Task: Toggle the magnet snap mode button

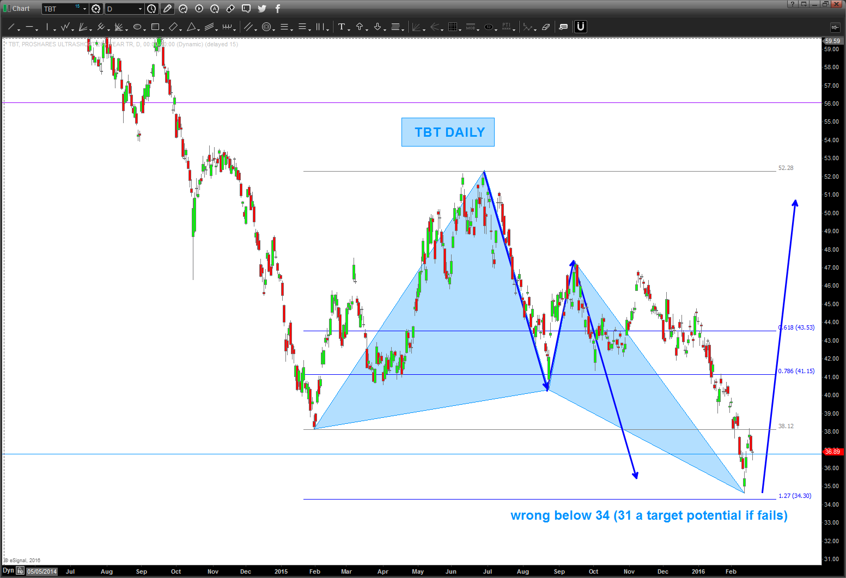Action: (581, 27)
